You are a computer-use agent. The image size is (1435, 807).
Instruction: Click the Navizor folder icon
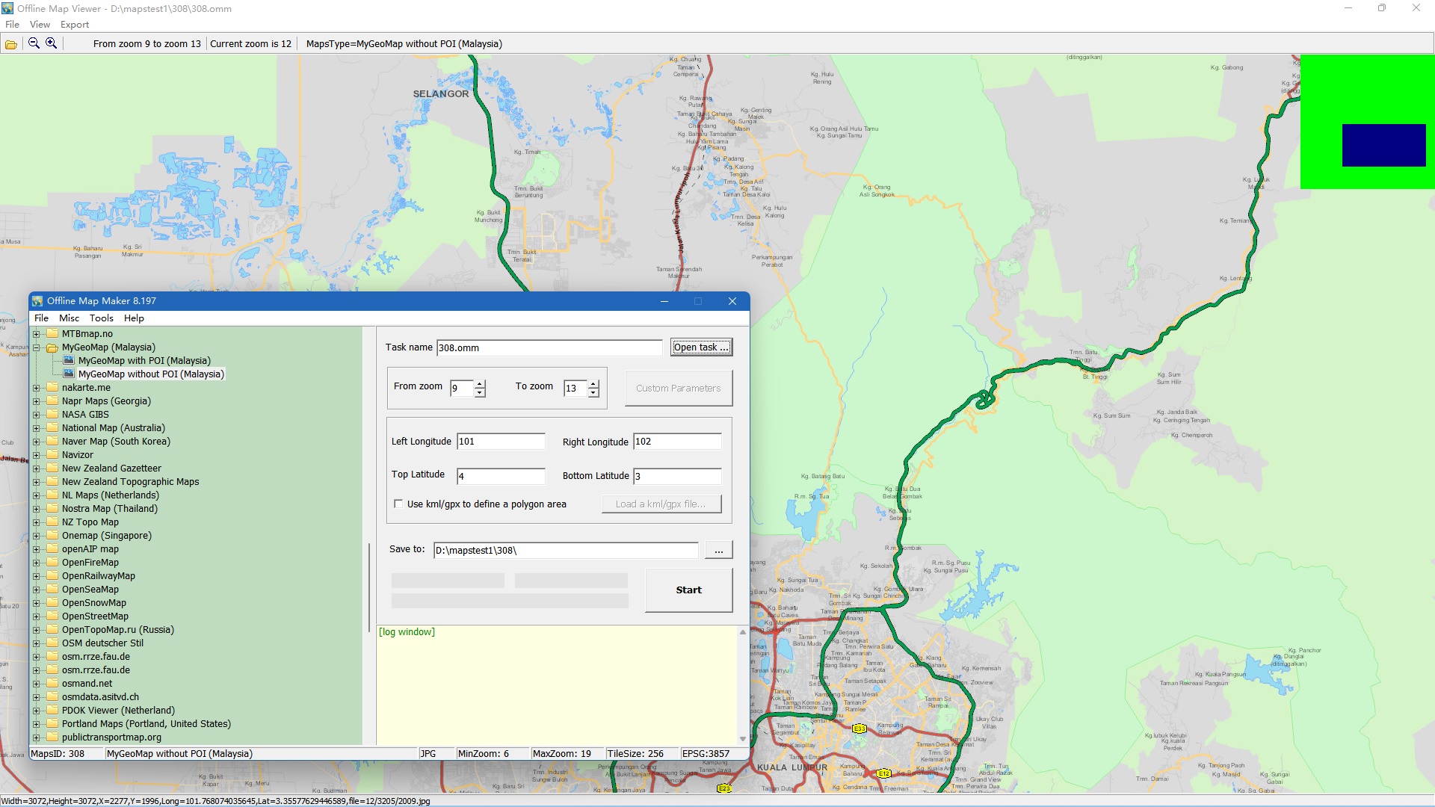pyautogui.click(x=52, y=455)
